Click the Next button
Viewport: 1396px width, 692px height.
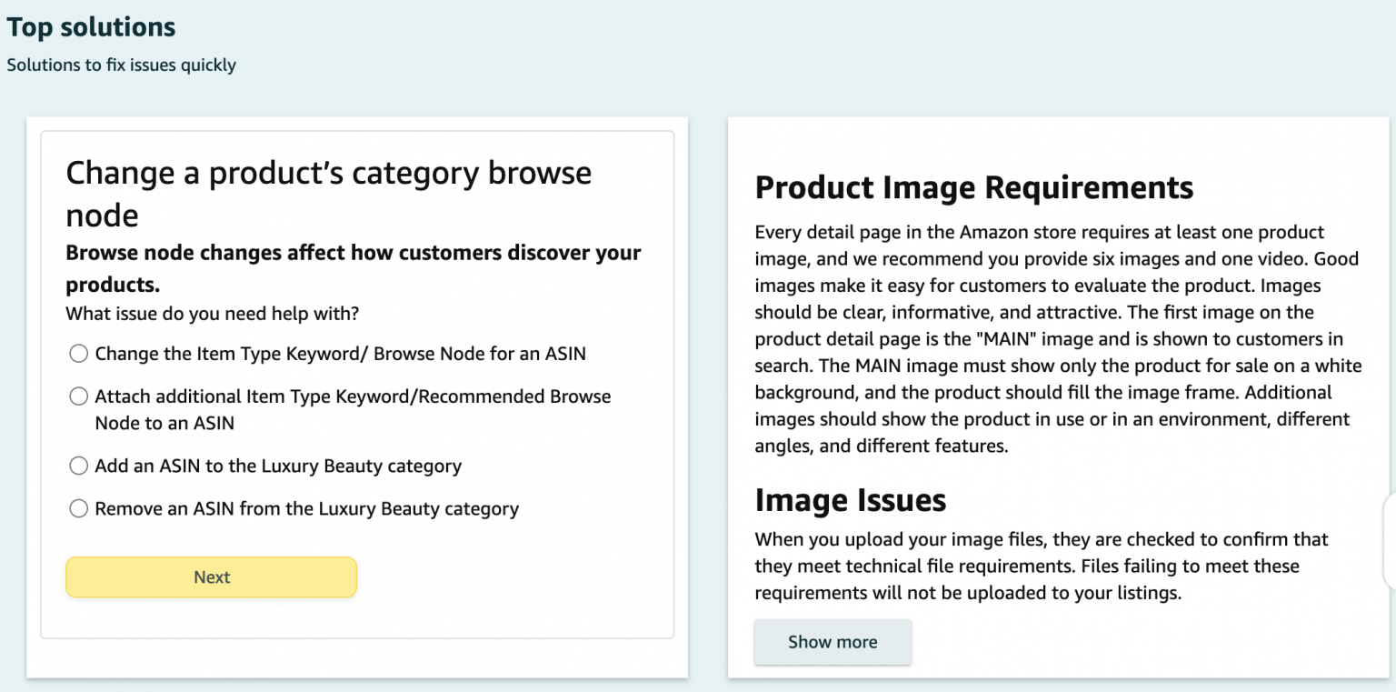pos(211,577)
